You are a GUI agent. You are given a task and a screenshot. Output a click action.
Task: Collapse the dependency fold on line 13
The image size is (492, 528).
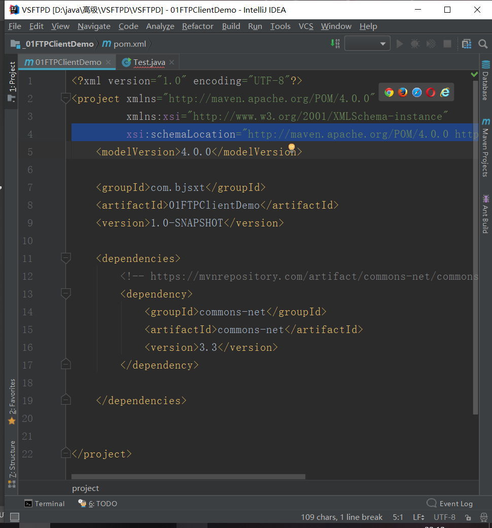(x=65, y=294)
